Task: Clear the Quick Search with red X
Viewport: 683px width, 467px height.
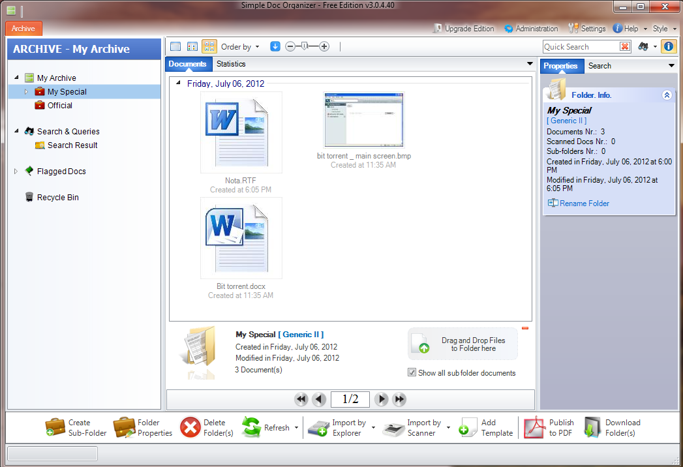Action: 625,46
